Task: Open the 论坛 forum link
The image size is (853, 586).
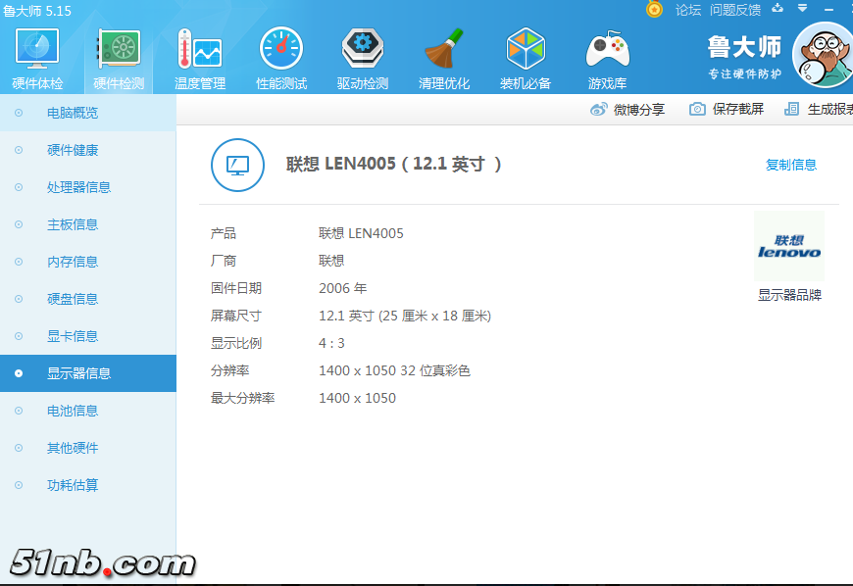Action: click(688, 10)
